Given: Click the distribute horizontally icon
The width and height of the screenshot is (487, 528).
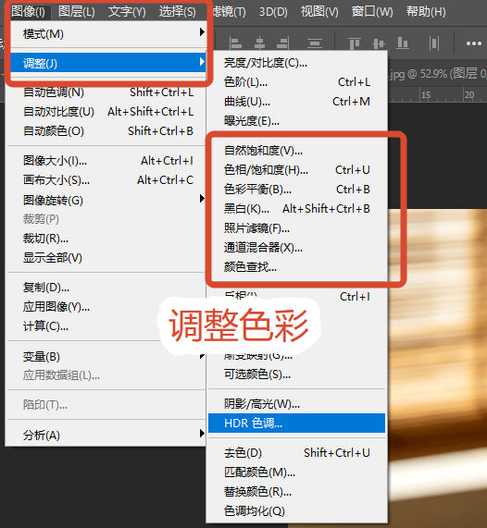Looking at the screenshot, I should coord(434,43).
